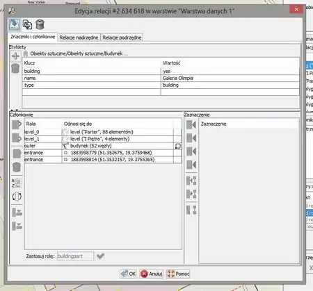This screenshot has height=291, width=313.
Task: Click the remove members trash icon
Action: tap(17, 167)
